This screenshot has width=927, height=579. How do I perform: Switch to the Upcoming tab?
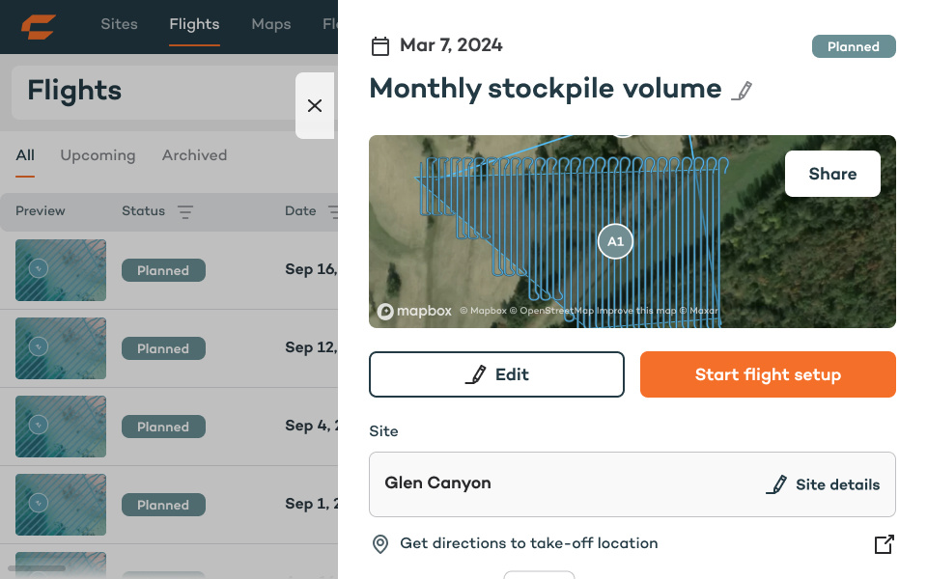pyautogui.click(x=98, y=155)
